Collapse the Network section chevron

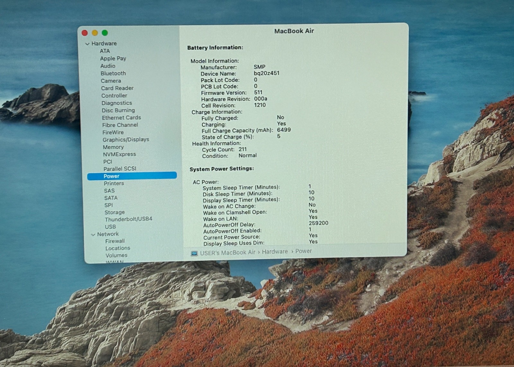93,235
